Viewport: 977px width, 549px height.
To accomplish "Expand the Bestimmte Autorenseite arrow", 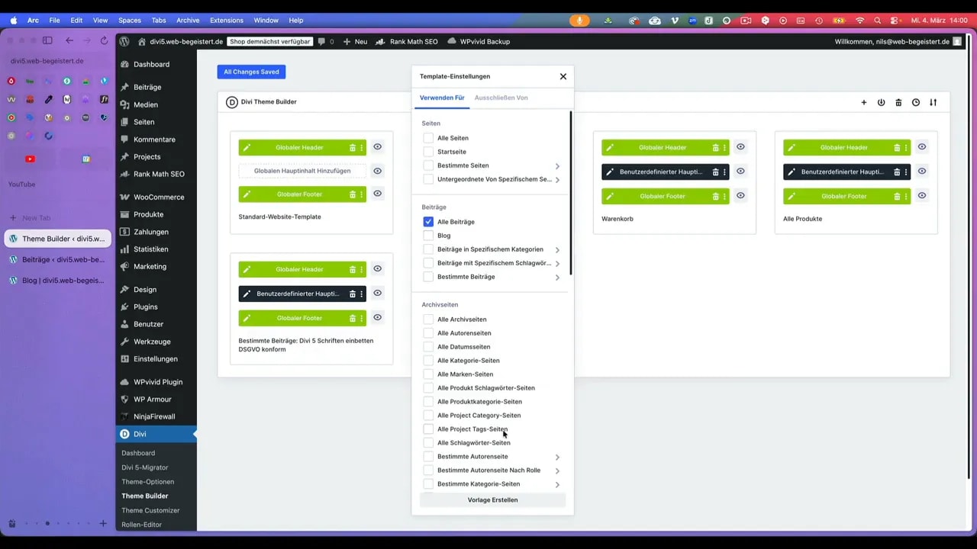I will pos(557,457).
